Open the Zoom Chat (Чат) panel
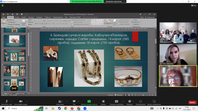198x111 pixels. (x=74, y=102)
